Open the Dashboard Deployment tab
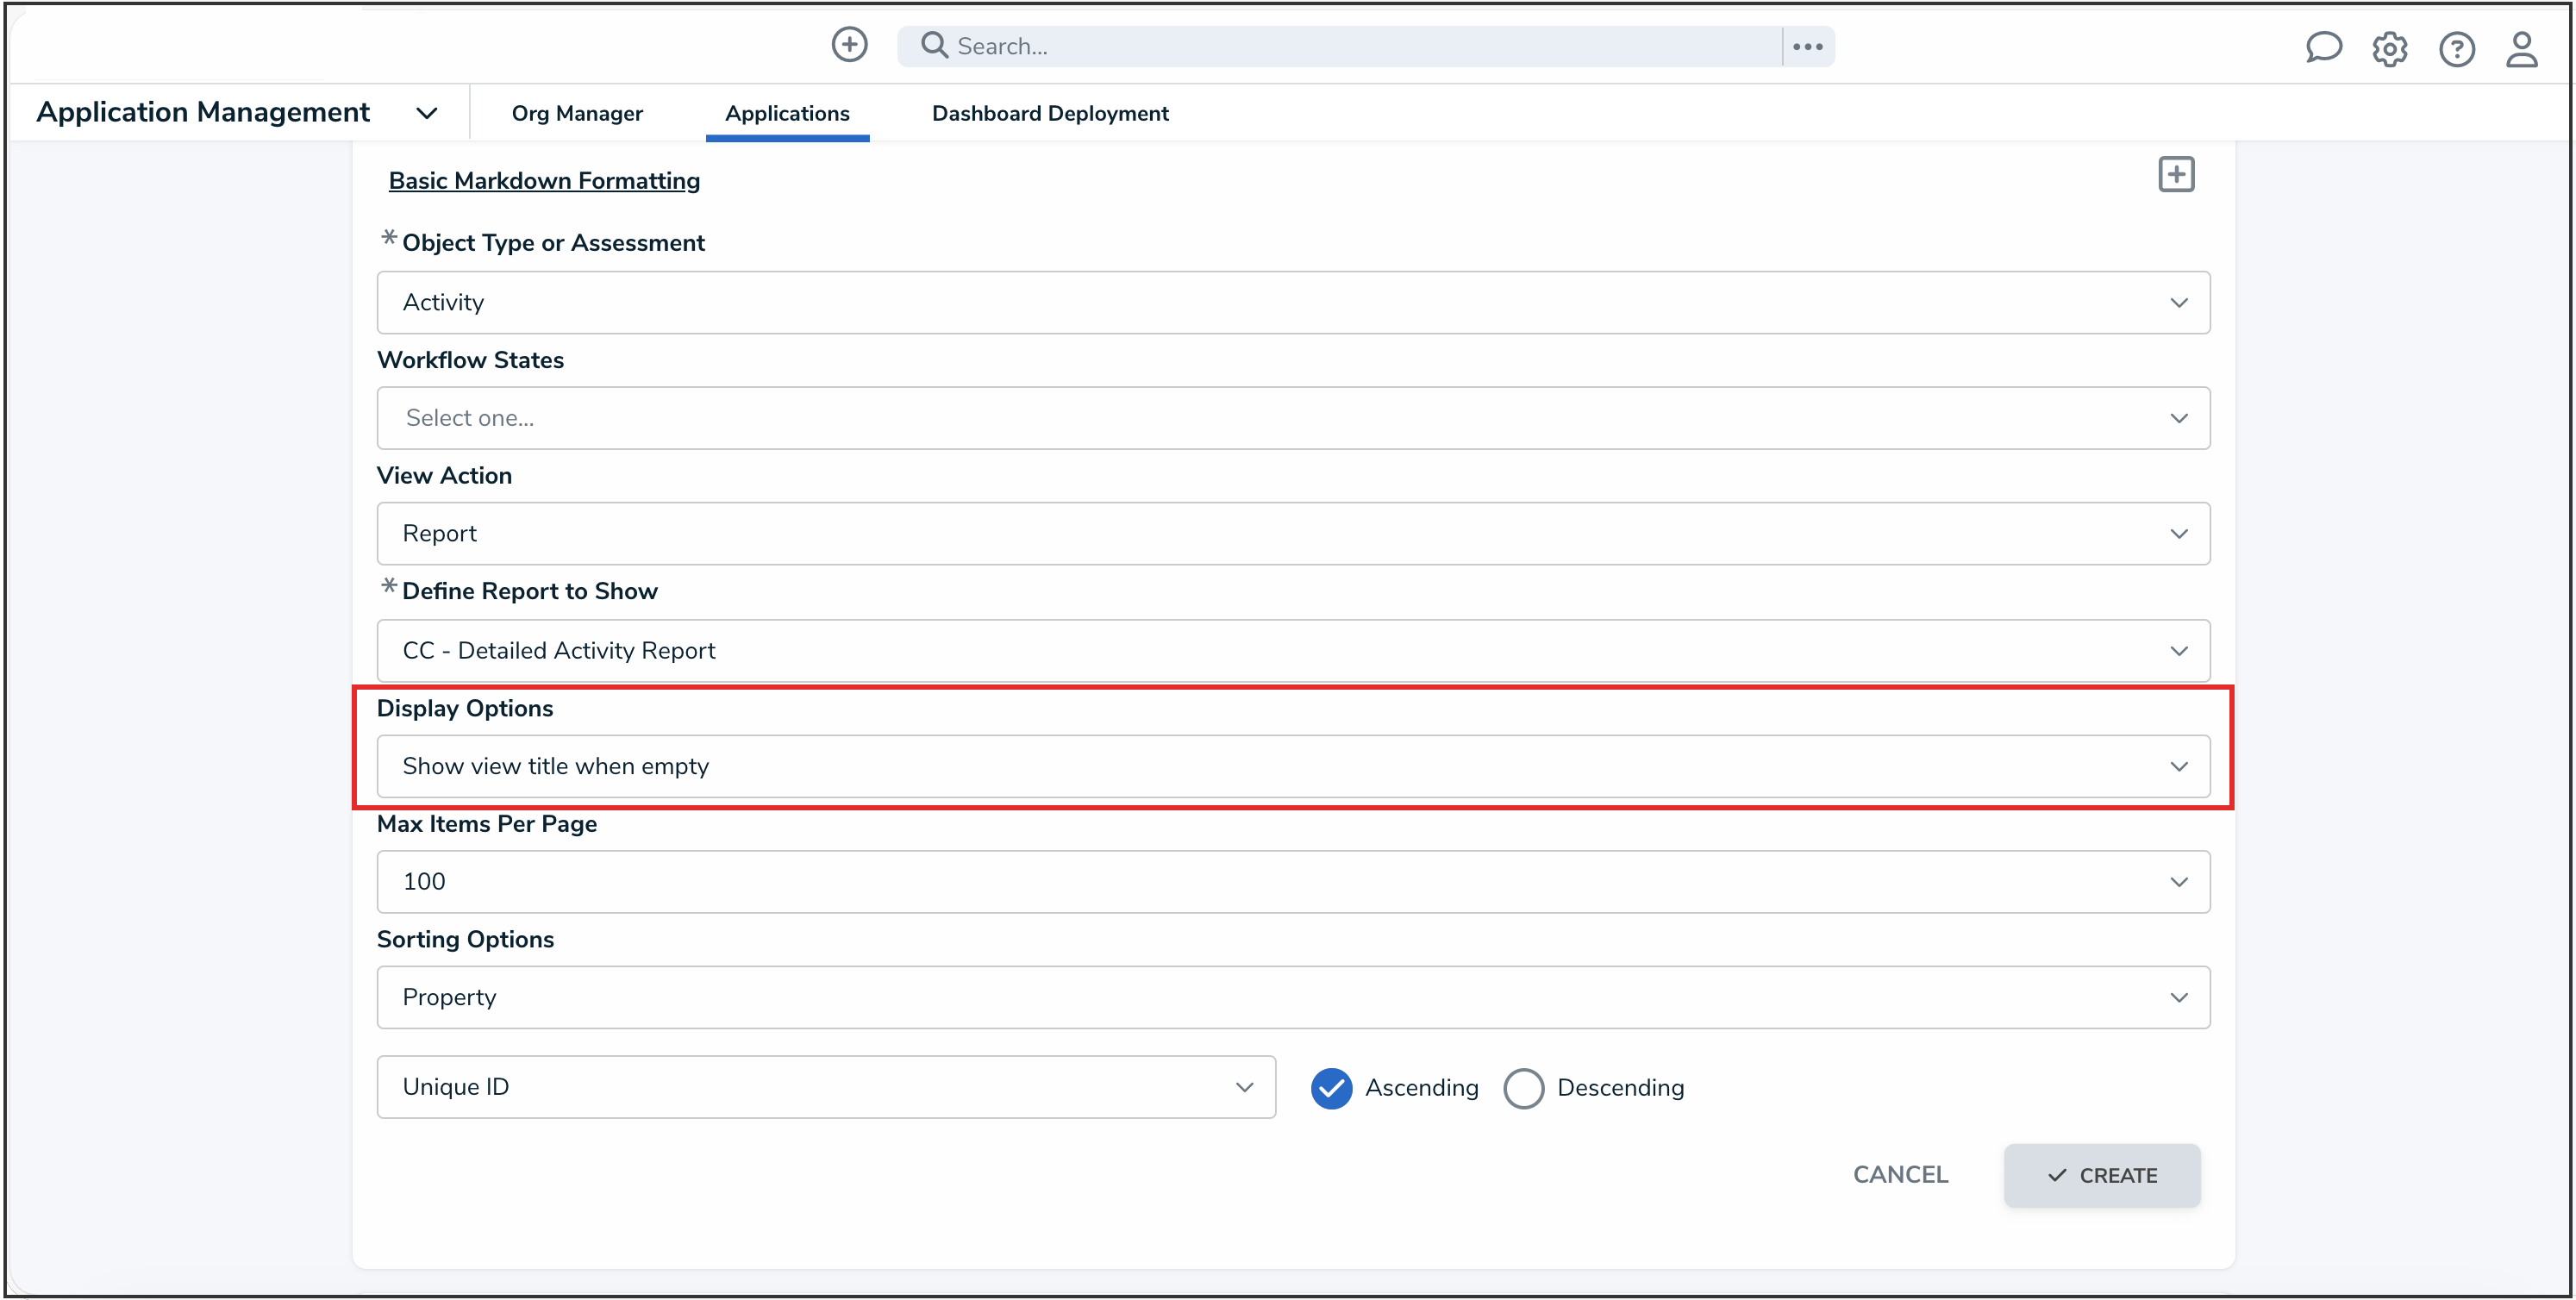Image resolution: width=2576 pixels, height=1300 pixels. [1049, 113]
